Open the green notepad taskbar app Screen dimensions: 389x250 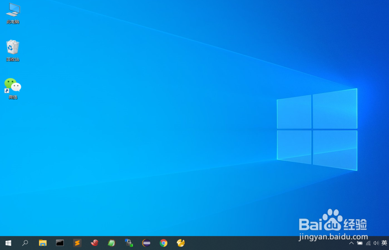112,243
